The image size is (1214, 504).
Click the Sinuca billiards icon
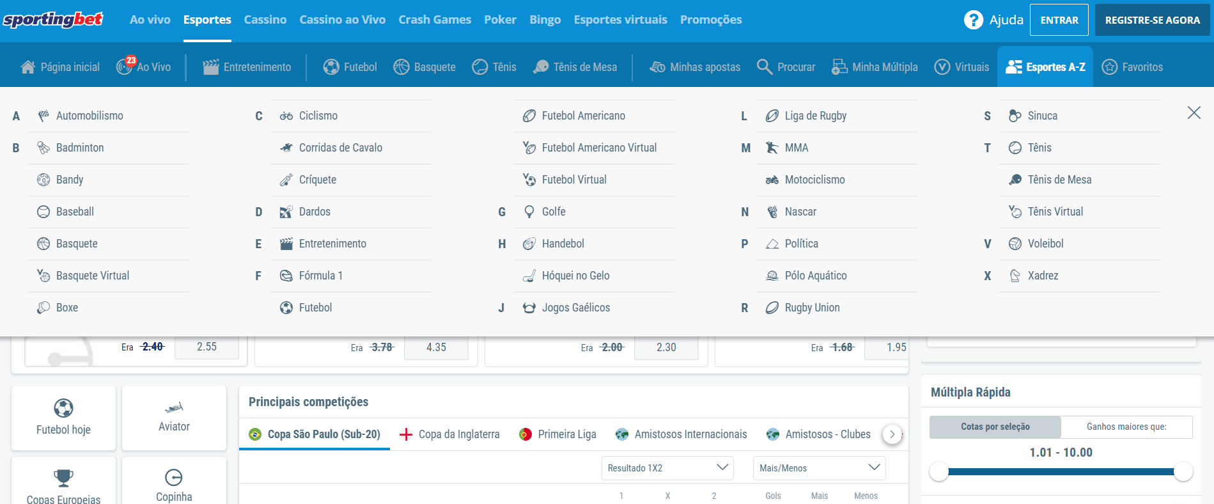pyautogui.click(x=1015, y=116)
